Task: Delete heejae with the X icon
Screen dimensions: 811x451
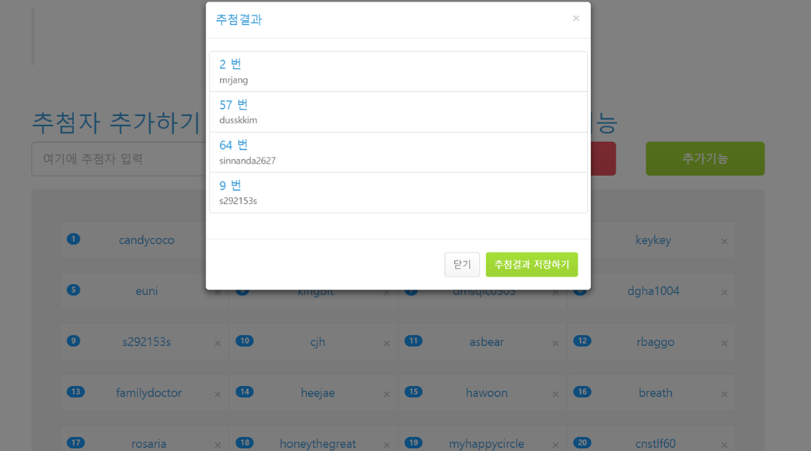Action: tap(386, 394)
